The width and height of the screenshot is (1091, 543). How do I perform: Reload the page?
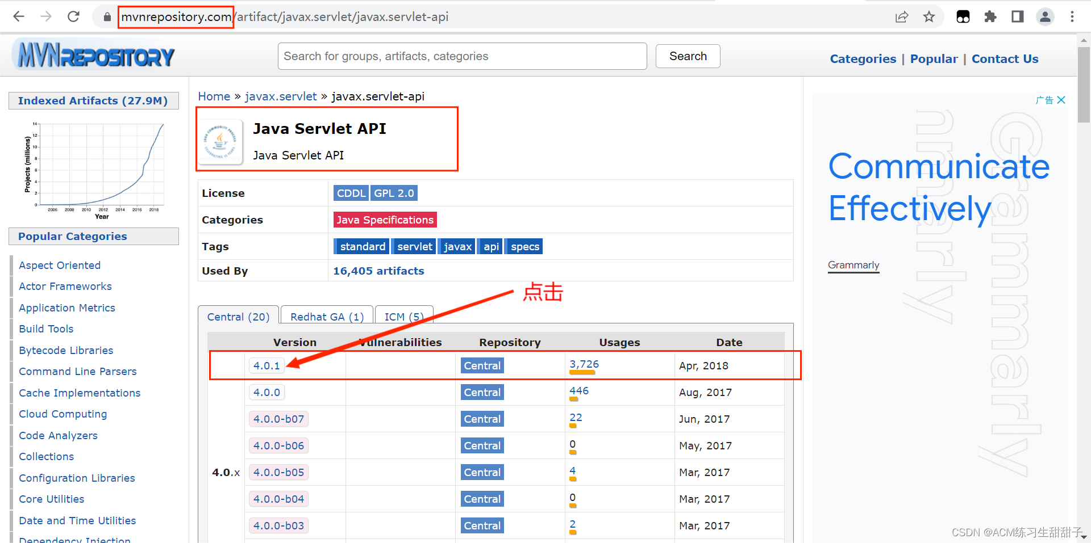click(73, 16)
